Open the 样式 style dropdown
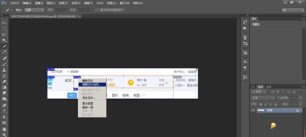 click(34, 10)
